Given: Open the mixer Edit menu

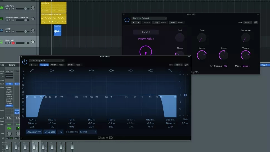Looking at the screenshot, I should point(3,65).
